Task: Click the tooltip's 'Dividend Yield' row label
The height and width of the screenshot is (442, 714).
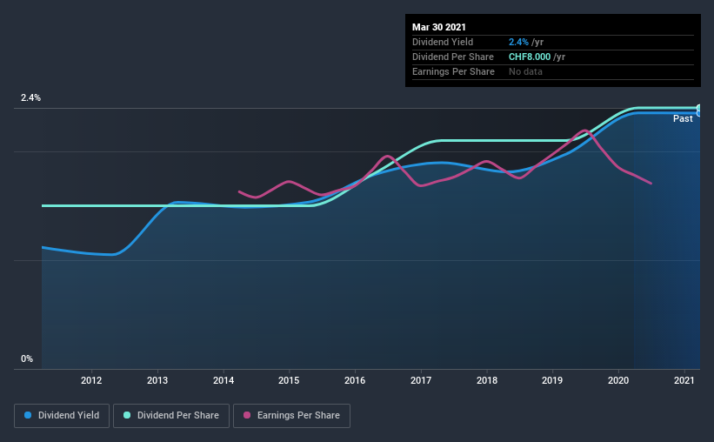Action: (x=443, y=42)
